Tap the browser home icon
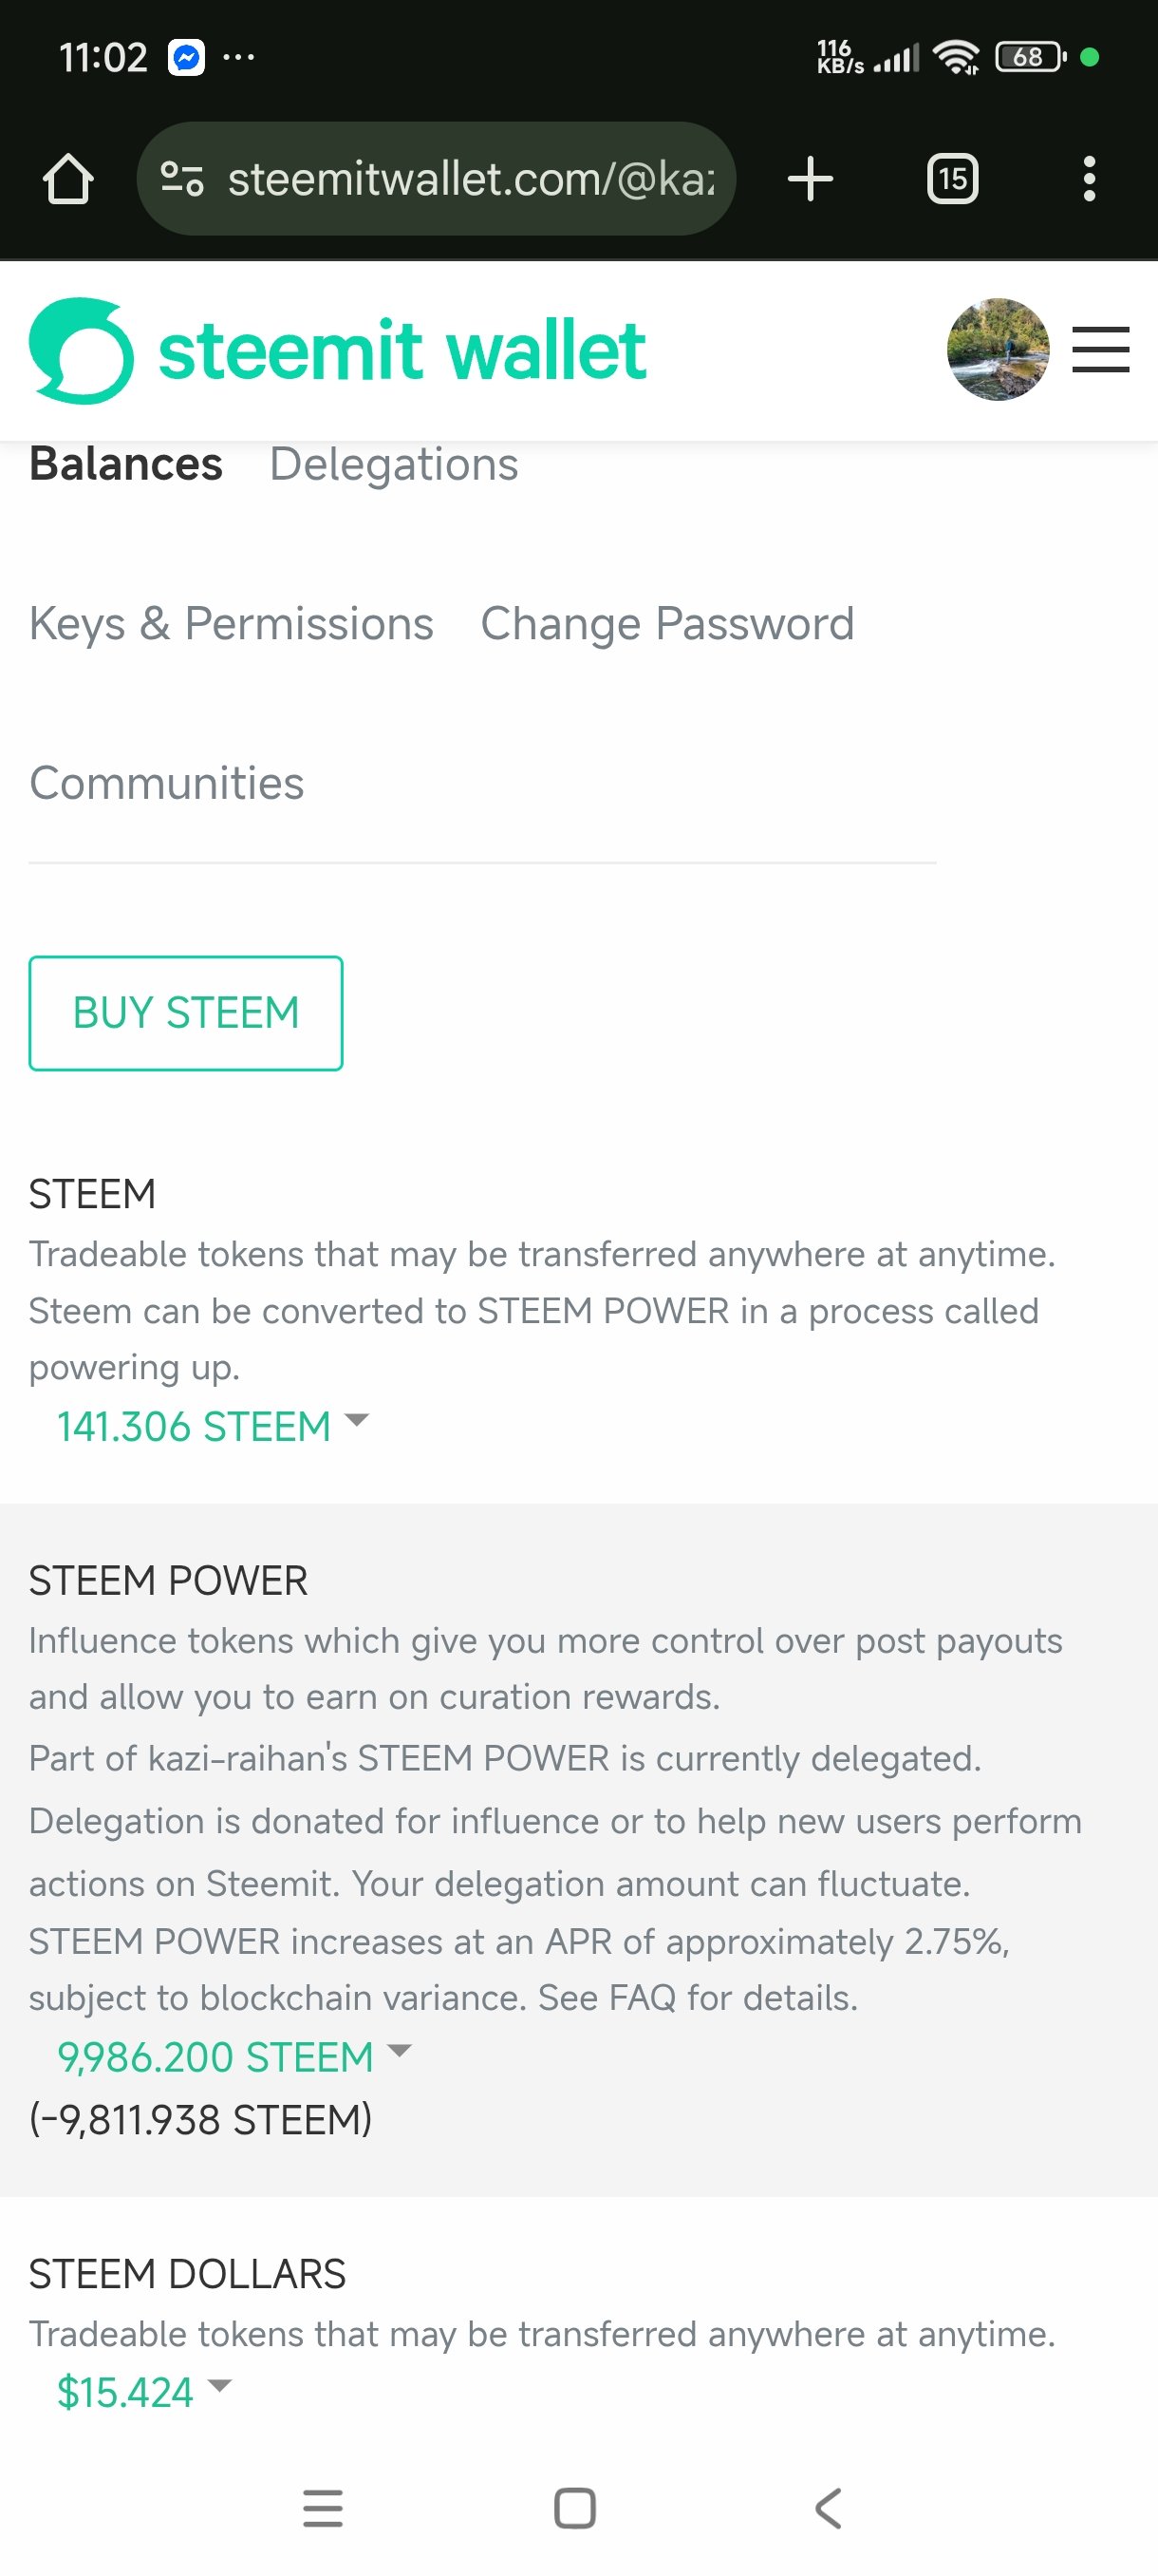This screenshot has height=2576, width=1158. [68, 180]
